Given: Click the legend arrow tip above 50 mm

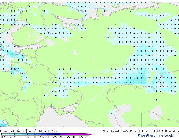Looking at the screenshot, I should tap(89, 134).
